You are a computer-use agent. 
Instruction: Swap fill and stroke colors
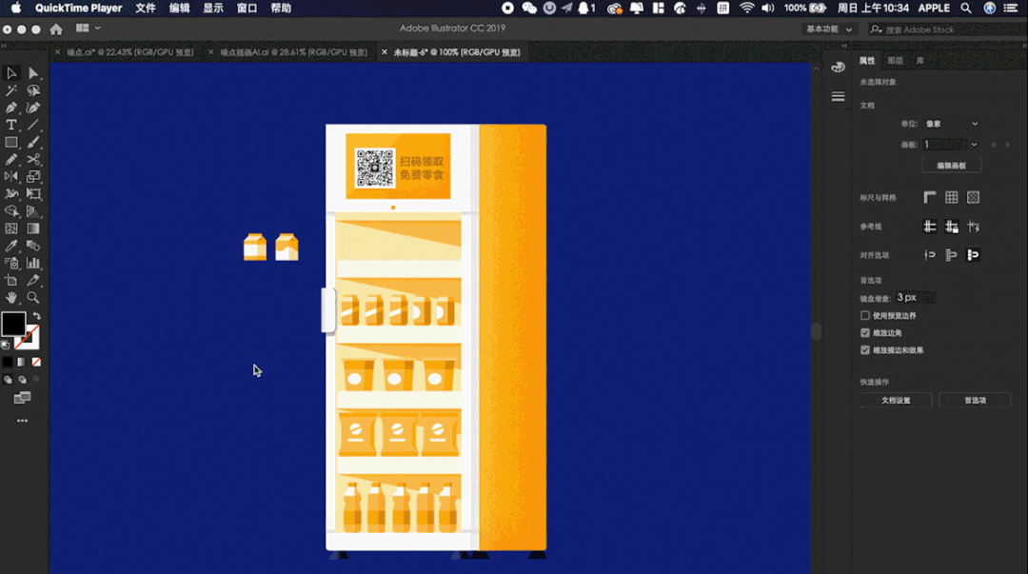[37, 315]
